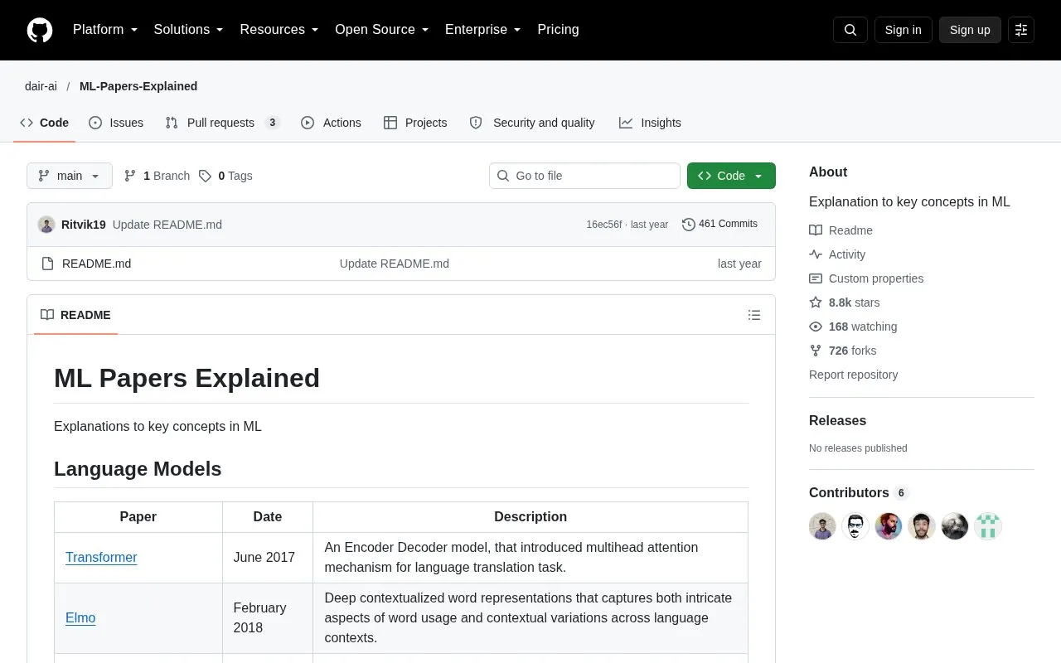Click the Sign in button

point(903,30)
